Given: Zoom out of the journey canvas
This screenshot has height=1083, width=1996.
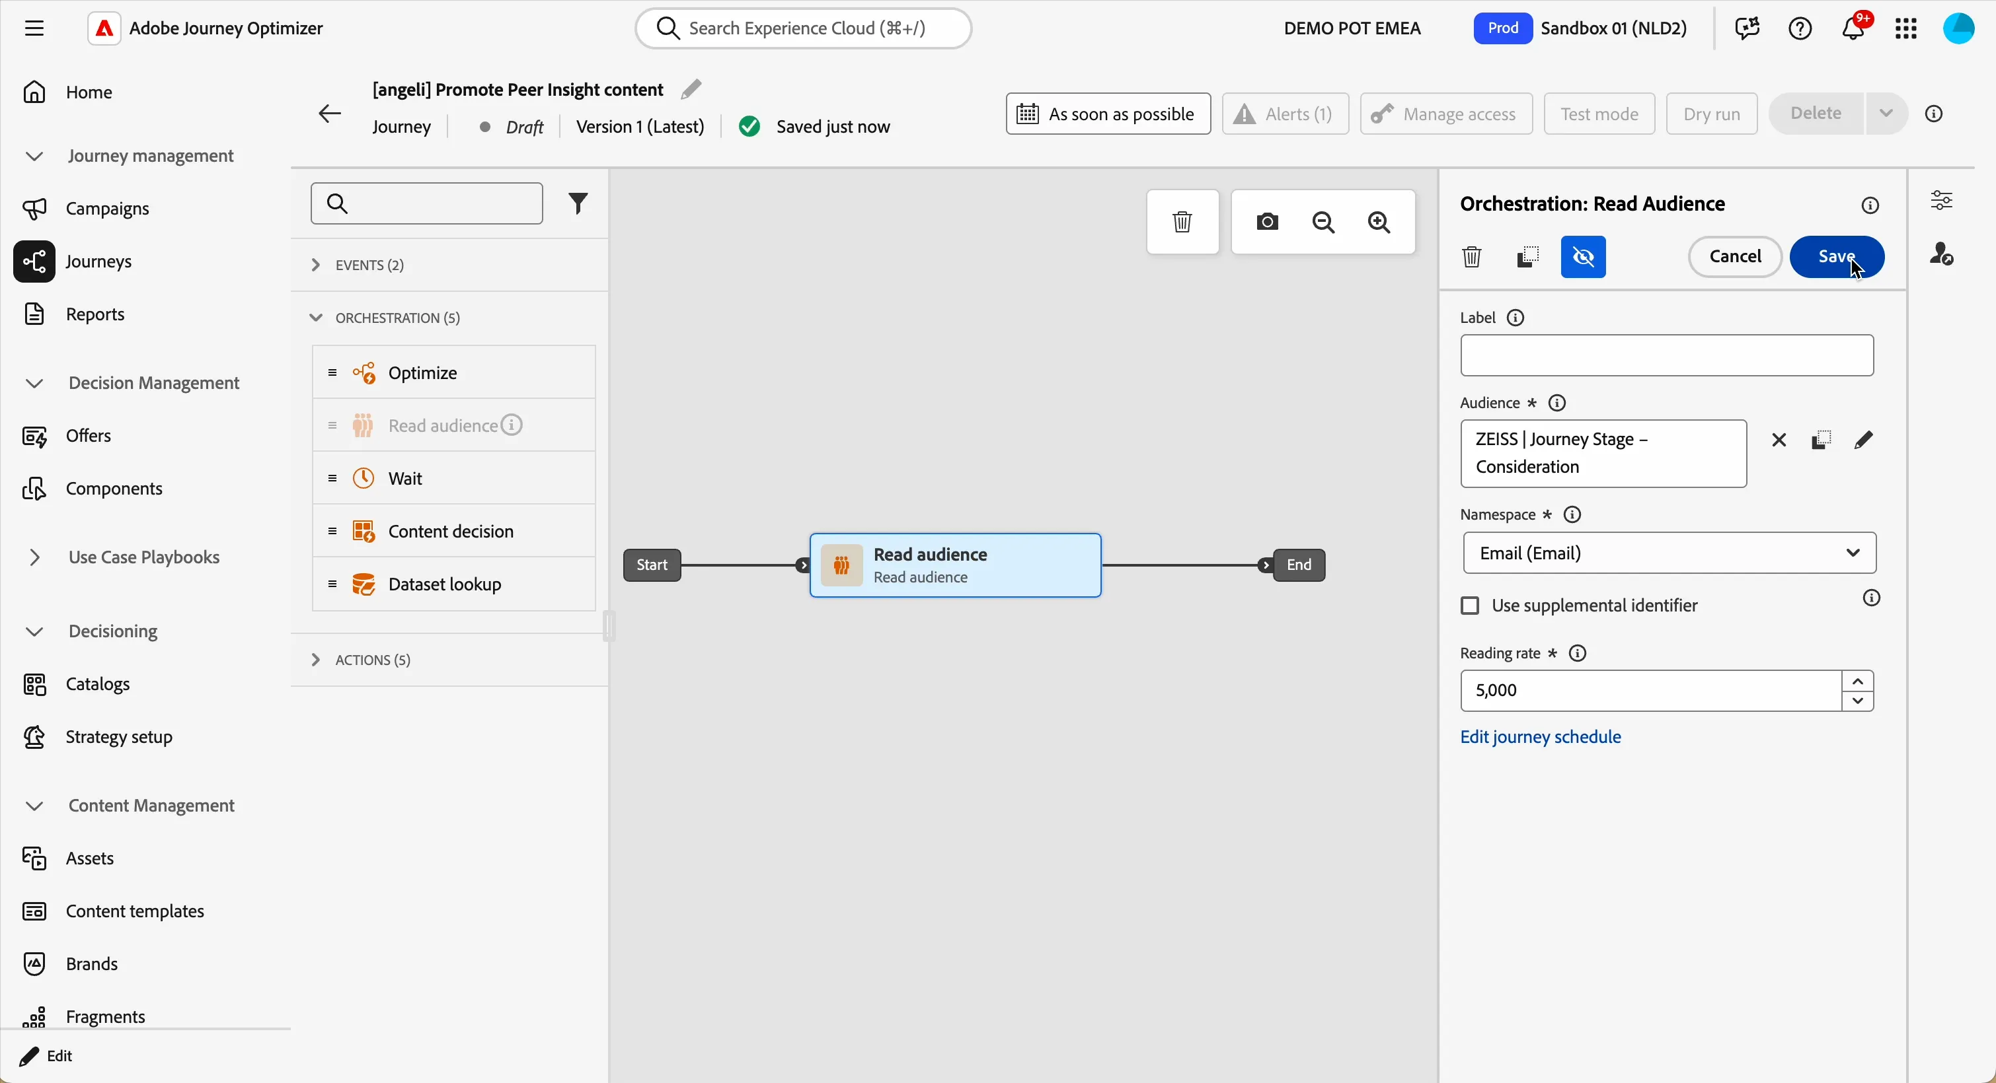Looking at the screenshot, I should 1324,223.
